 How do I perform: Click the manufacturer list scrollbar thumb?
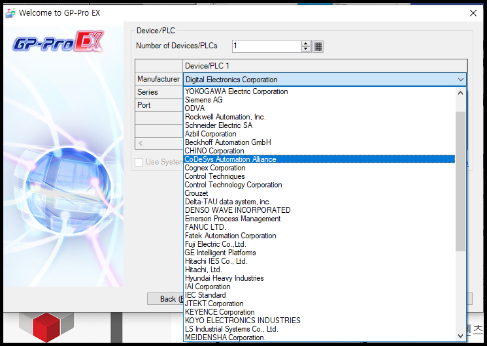(x=460, y=181)
